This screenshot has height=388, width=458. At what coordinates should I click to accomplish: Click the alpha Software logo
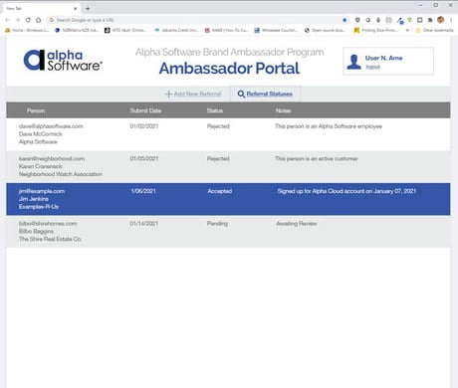coord(63,61)
